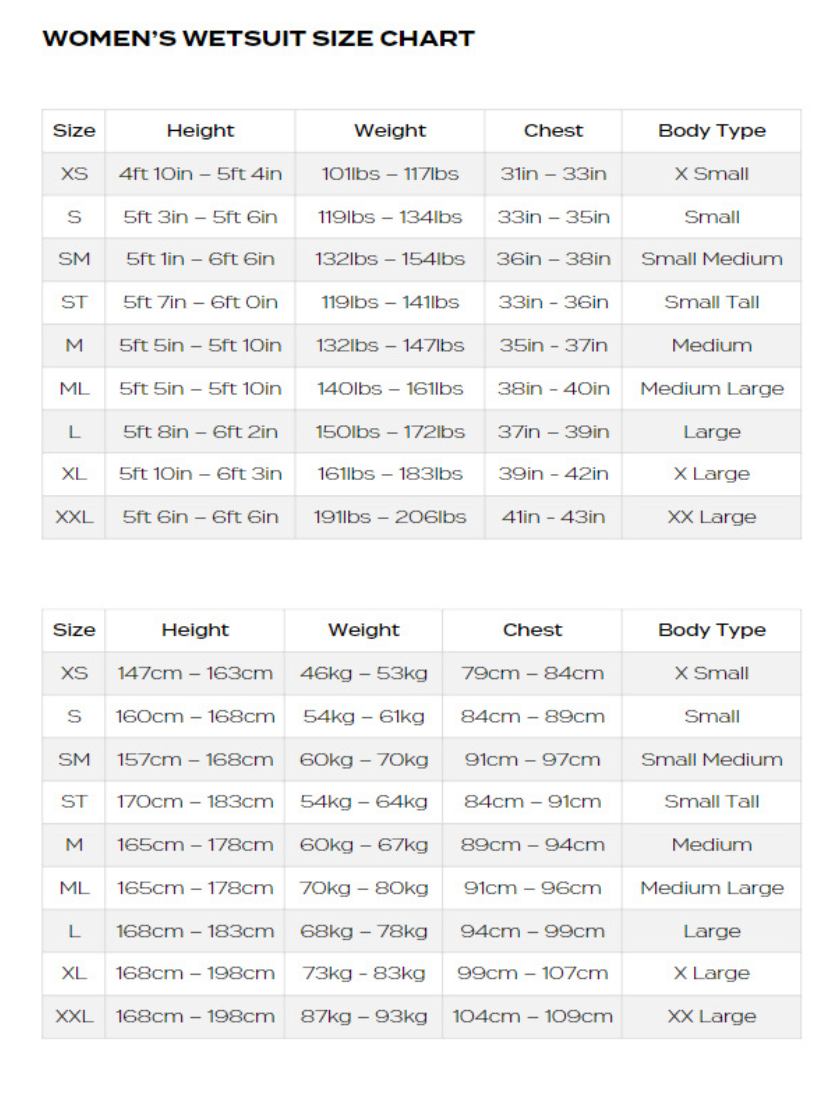The image size is (825, 1120).
Task: Select the 147cm – 163cm height cell
Action: point(195,673)
